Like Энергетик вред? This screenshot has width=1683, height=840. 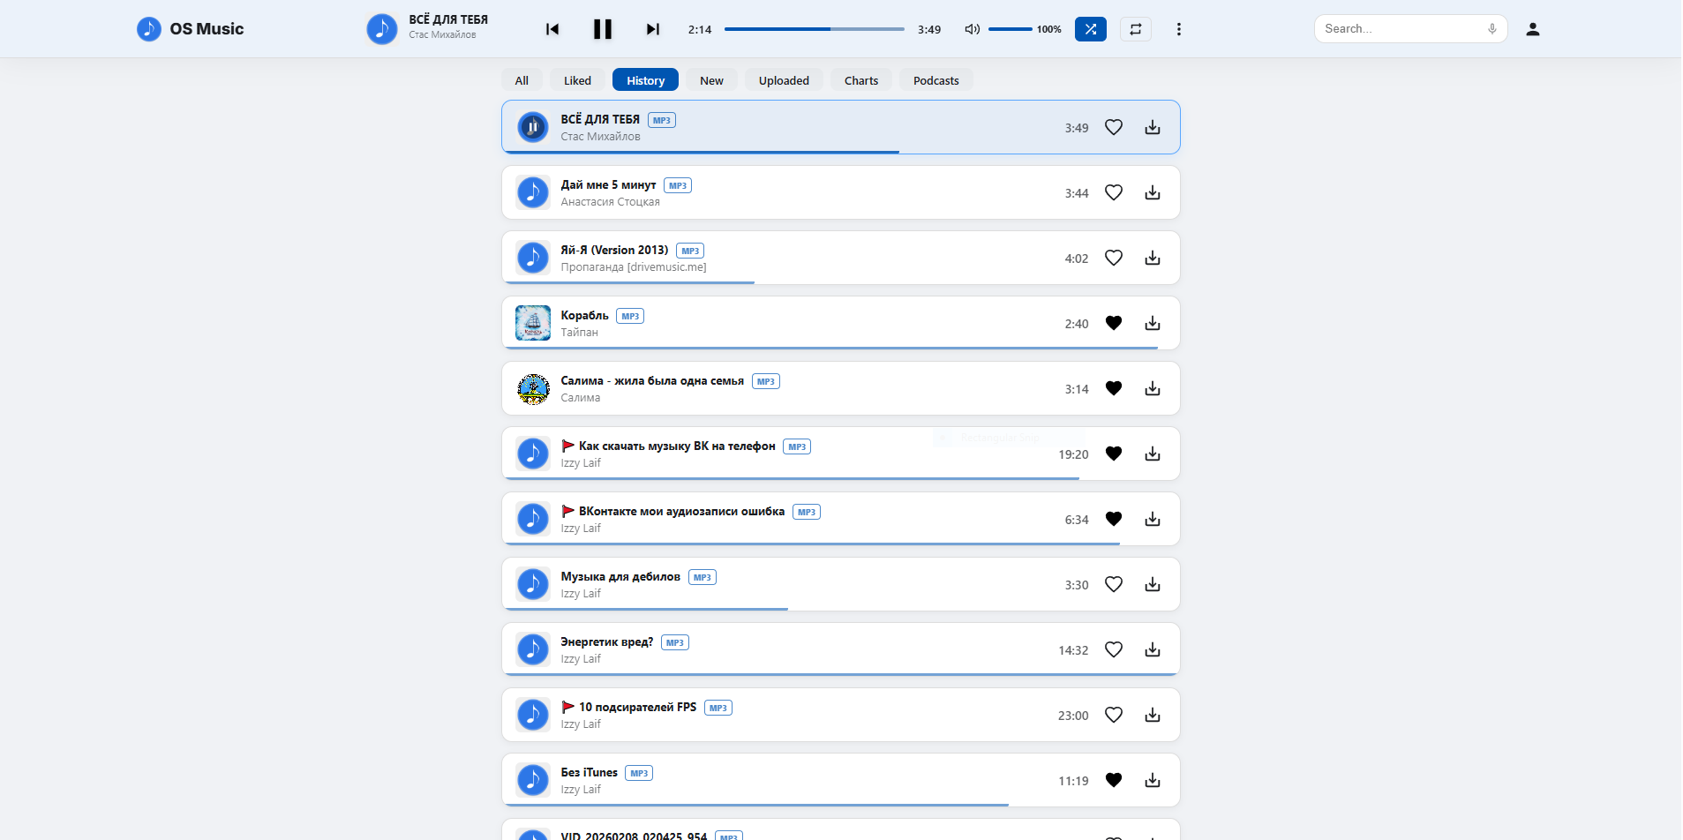pos(1114,649)
